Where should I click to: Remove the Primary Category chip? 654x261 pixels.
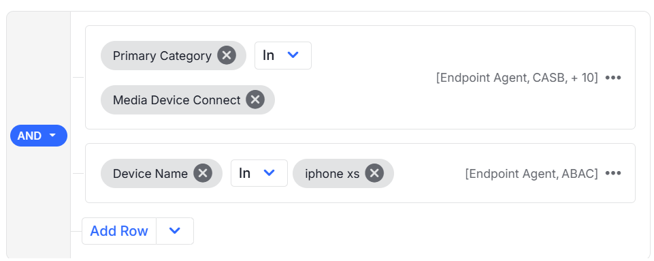(x=227, y=56)
